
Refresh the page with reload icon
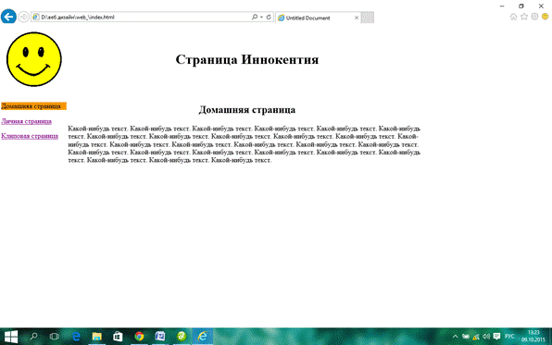[269, 17]
